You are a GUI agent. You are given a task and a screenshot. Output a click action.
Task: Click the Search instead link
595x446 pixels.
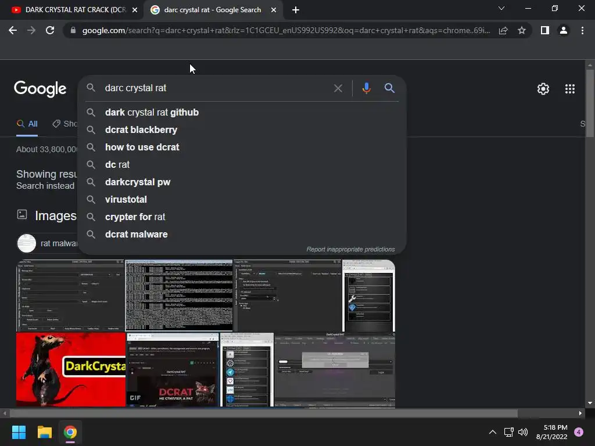pyautogui.click(x=45, y=186)
